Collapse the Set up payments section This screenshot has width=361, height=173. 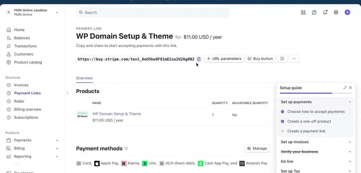click(x=350, y=102)
